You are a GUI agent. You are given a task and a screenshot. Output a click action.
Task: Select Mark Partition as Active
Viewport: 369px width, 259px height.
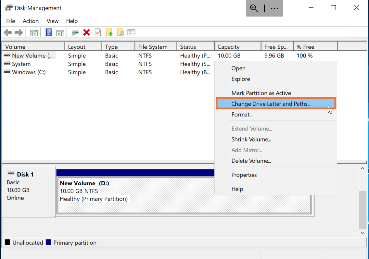tap(276, 93)
